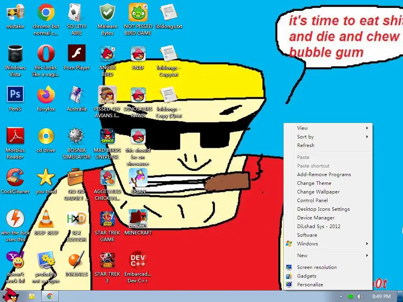
Task: Switch to Chrome on the taskbar
Action: click(50, 296)
